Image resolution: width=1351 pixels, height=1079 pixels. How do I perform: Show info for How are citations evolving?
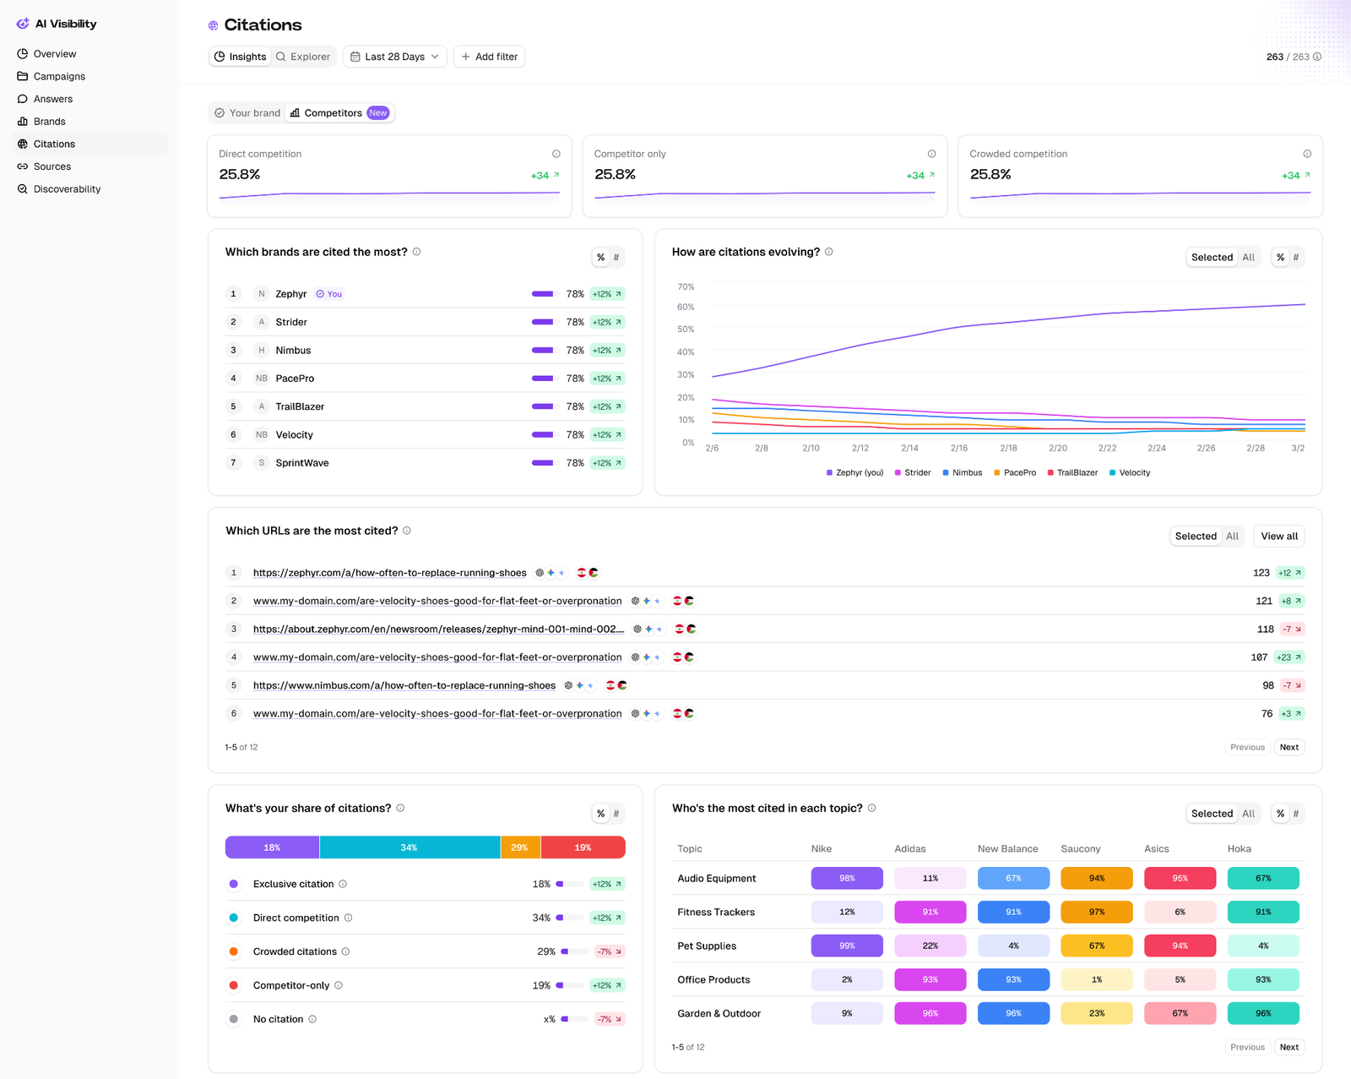(x=829, y=252)
